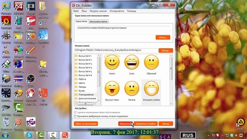The image size is (247, 139).
Task: Click the Speccy desktop shortcut
Action: point(6,37)
